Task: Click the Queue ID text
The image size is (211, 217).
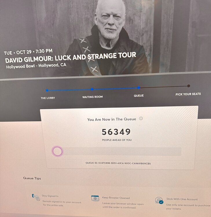Action: click(118, 163)
